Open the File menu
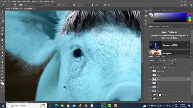This screenshot has width=193, height=108. pyautogui.click(x=5, y=1)
